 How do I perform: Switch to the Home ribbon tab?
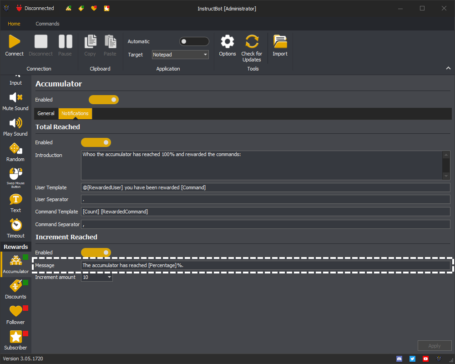click(x=14, y=24)
